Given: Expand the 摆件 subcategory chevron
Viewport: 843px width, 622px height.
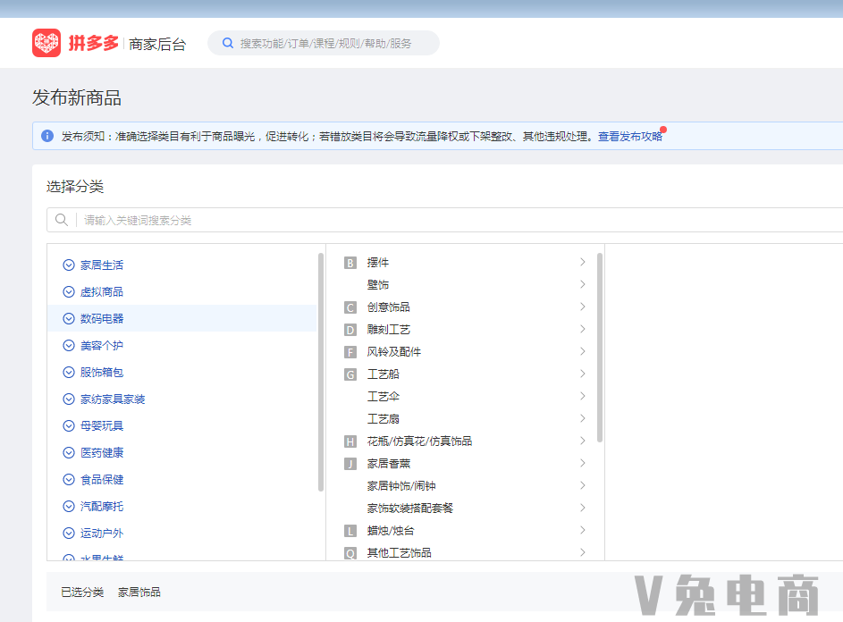Looking at the screenshot, I should [x=582, y=263].
